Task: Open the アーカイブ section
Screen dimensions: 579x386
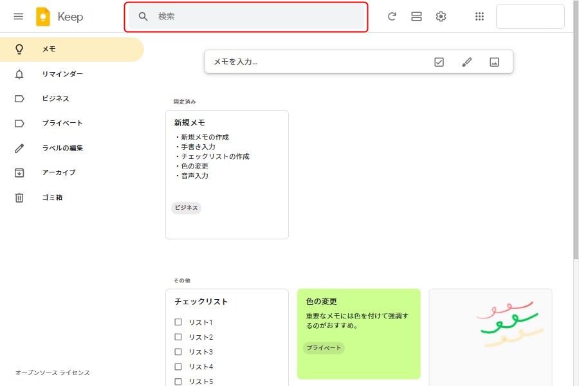Action: pos(59,172)
